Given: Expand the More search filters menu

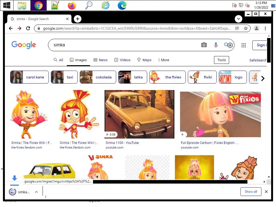Looking at the screenshot, I should click(x=164, y=60).
